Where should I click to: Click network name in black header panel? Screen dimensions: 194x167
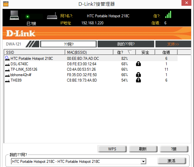(x=108, y=16)
